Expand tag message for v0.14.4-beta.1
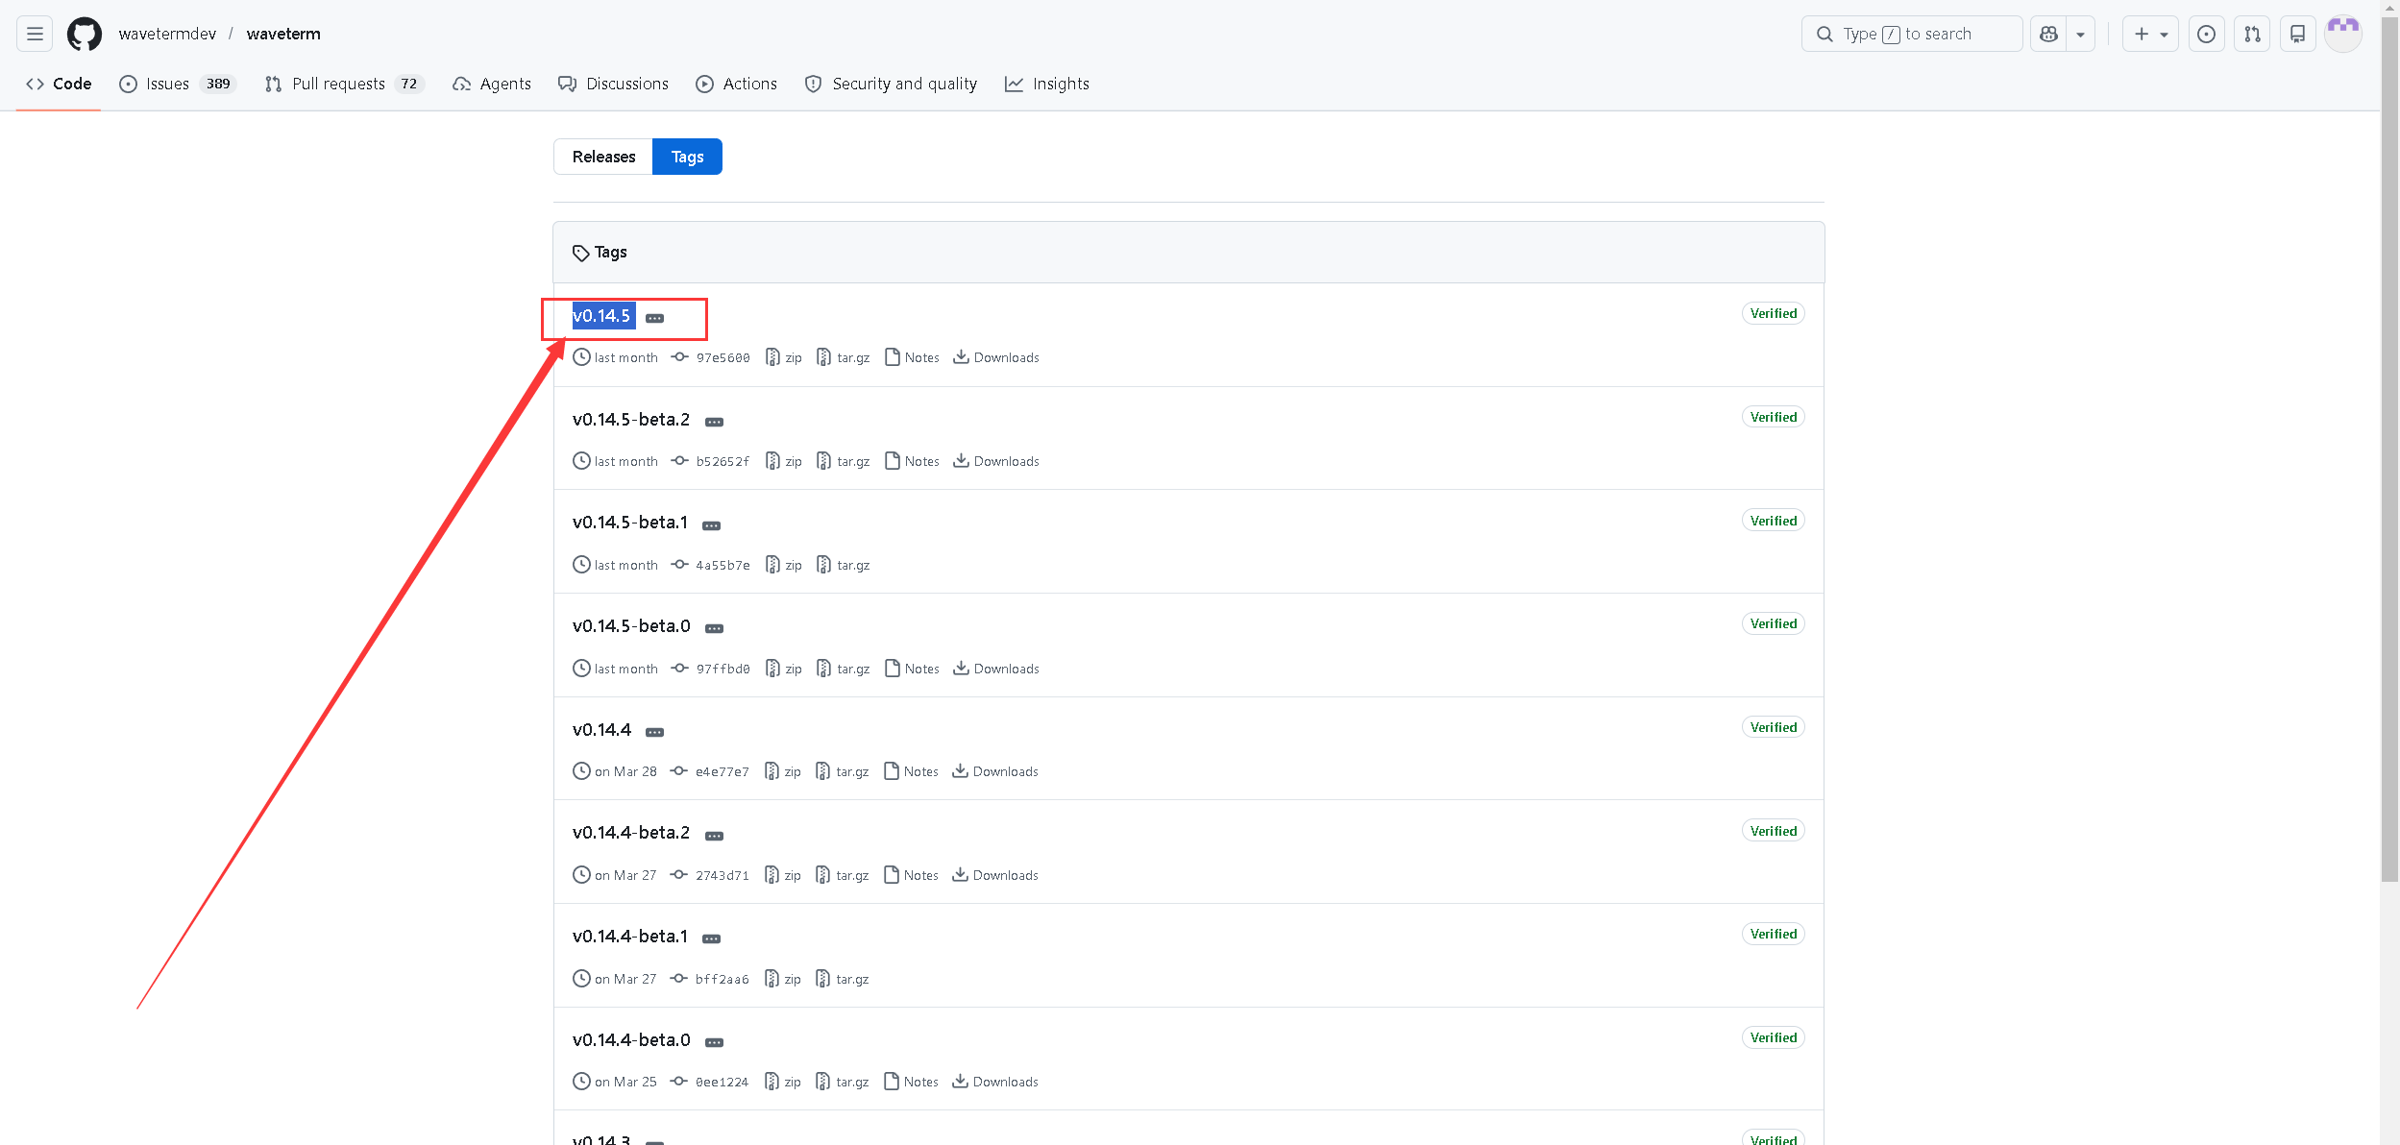The image size is (2400, 1145). [712, 938]
